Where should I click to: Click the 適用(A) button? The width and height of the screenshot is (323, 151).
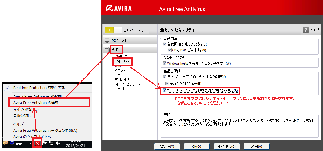point(257,146)
